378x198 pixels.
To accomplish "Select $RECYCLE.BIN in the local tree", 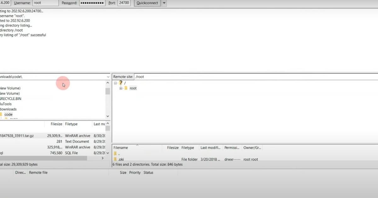I will [11, 99].
